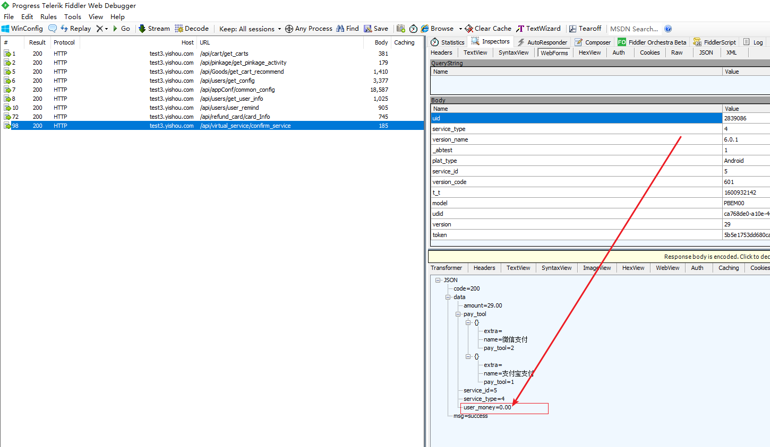Click the Browse toolbar button
Viewport: 770px width, 447px height.
[x=437, y=29]
